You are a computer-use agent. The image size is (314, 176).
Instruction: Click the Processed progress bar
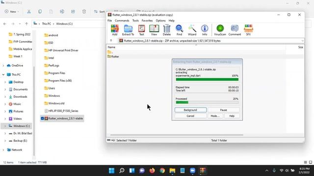(x=207, y=102)
